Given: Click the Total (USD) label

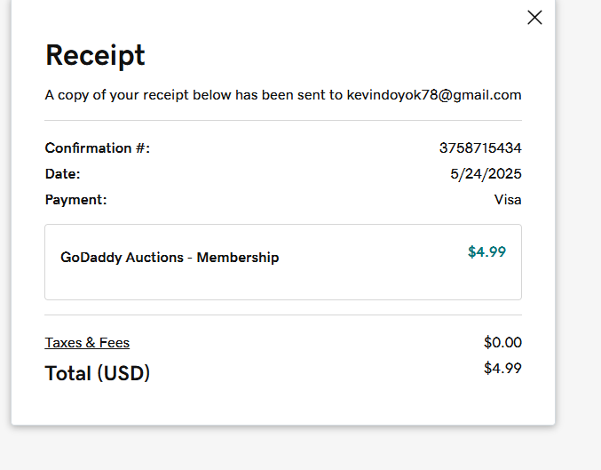Looking at the screenshot, I should tap(98, 373).
